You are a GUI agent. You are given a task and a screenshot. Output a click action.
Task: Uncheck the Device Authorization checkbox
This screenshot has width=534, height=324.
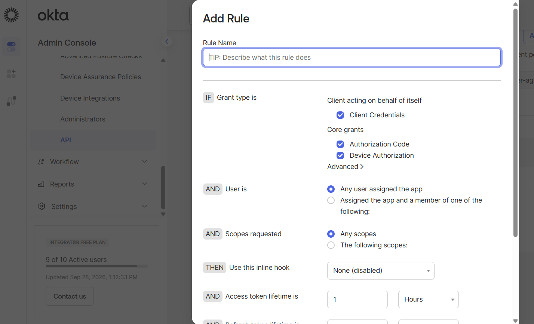[x=340, y=155]
